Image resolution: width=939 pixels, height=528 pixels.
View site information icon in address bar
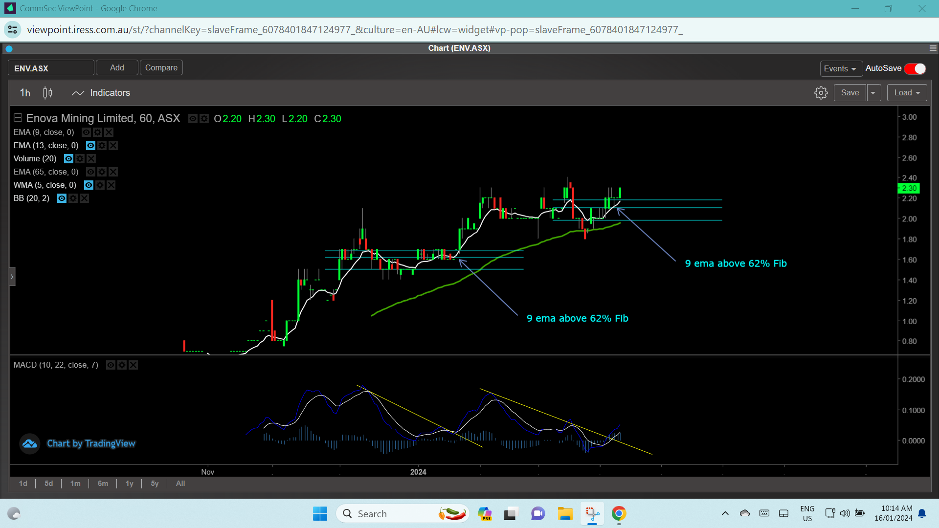click(13, 30)
